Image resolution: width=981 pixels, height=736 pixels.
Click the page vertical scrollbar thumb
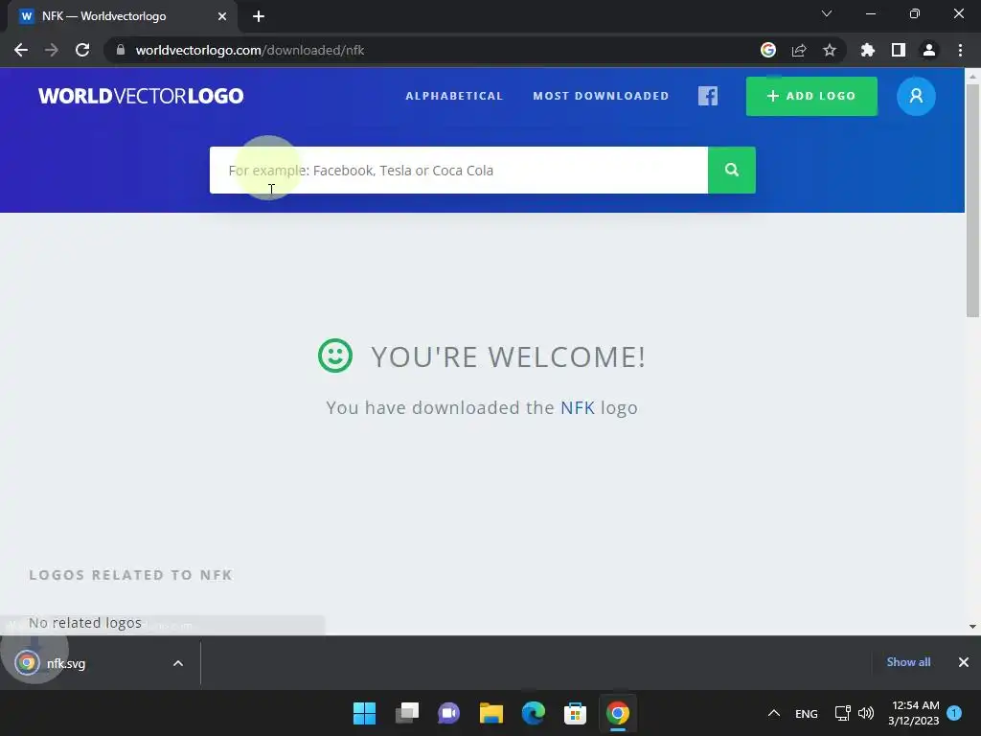(972, 200)
